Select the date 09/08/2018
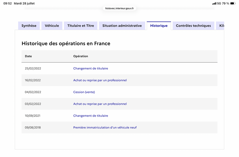This screenshot has width=239, height=157. (33, 127)
